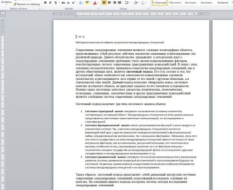
Task: Expand the underline style dropdown arrow
Action: [59, 2]
